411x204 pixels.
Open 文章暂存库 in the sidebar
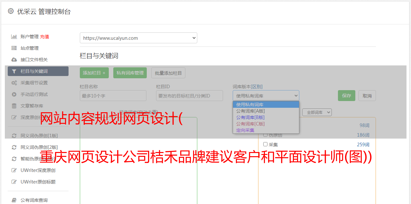(x=32, y=106)
